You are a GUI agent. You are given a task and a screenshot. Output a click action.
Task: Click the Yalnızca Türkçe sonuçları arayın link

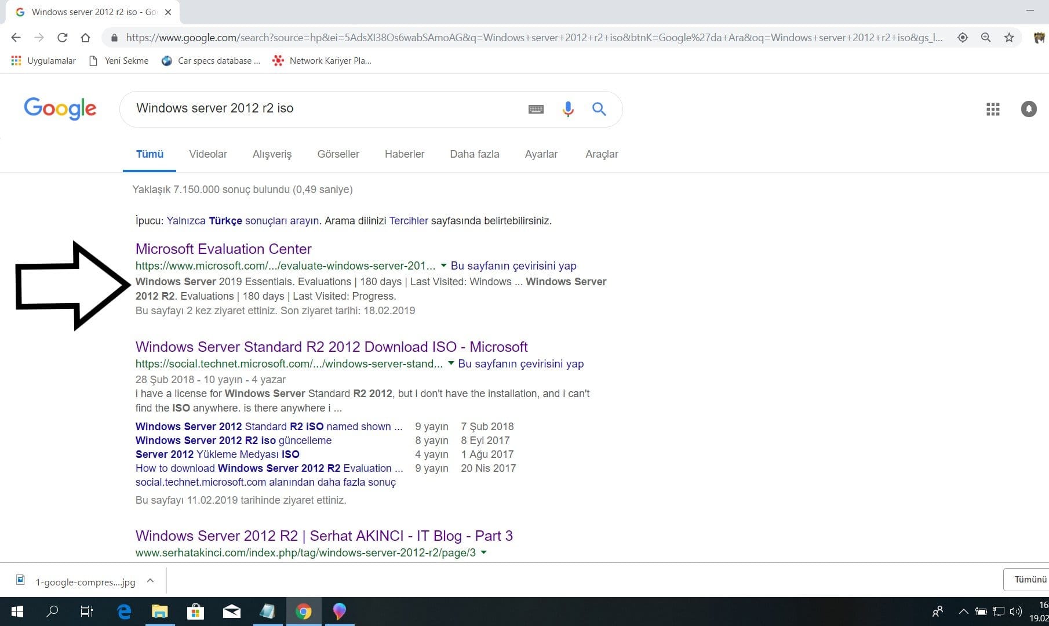coord(243,221)
